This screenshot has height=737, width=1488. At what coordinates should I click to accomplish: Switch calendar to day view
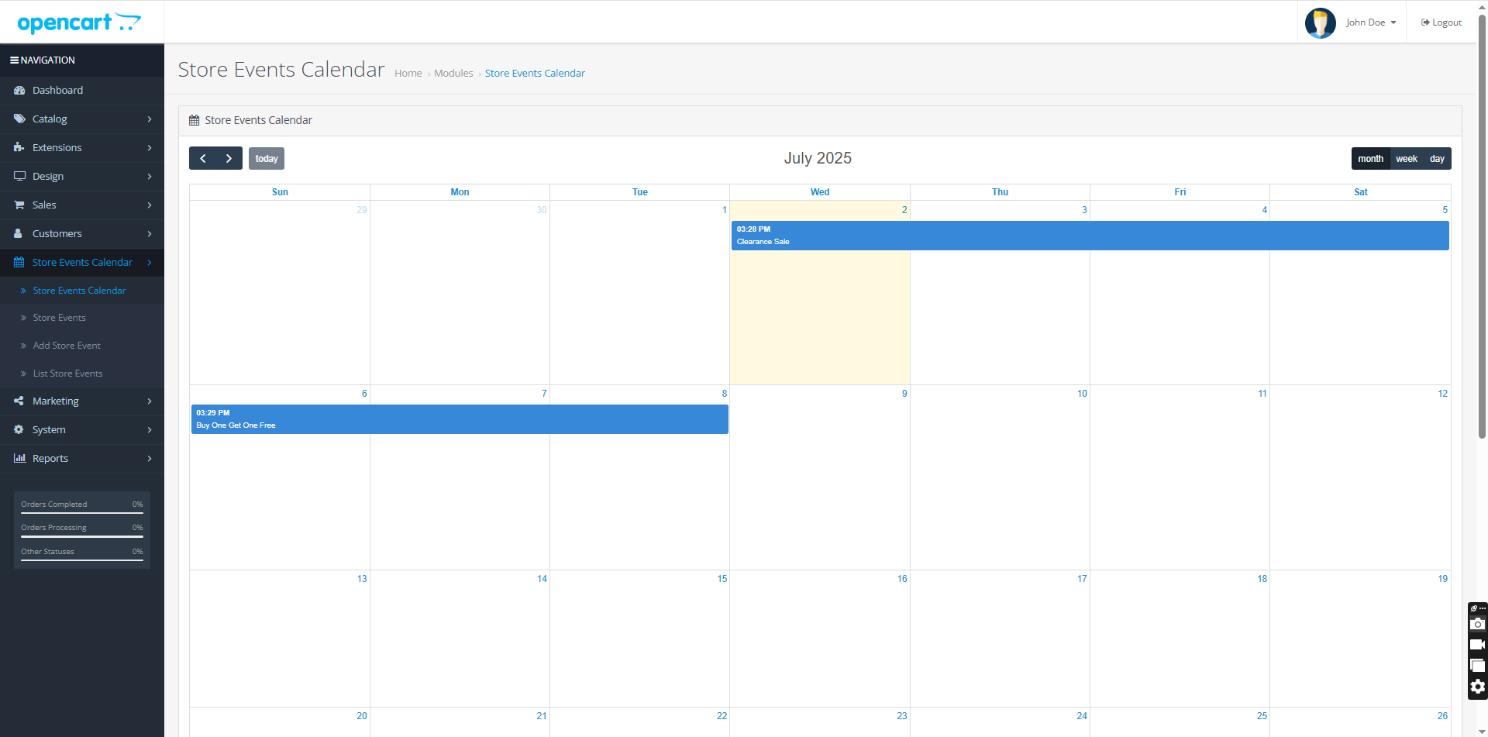point(1437,159)
